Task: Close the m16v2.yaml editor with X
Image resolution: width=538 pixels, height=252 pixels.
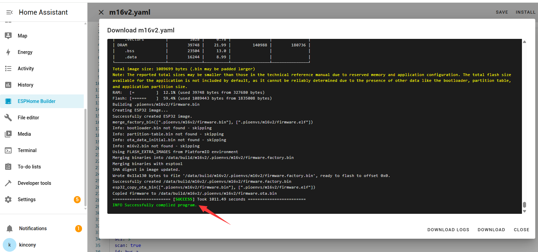Action: (x=101, y=12)
